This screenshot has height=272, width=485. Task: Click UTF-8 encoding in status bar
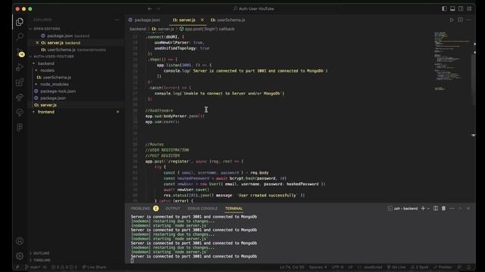point(337,267)
